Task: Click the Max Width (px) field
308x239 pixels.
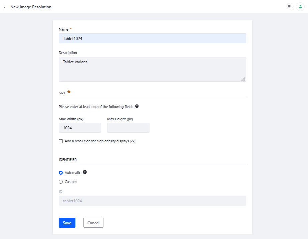Action: tap(80, 128)
